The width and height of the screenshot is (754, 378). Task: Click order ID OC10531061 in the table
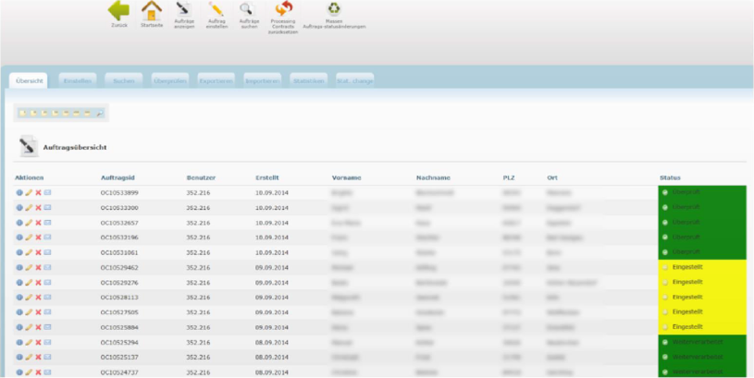pos(119,252)
